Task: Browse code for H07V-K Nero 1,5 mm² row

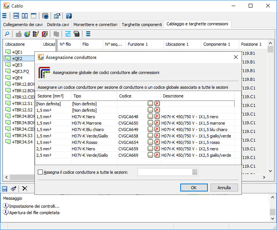Action: coord(150,116)
